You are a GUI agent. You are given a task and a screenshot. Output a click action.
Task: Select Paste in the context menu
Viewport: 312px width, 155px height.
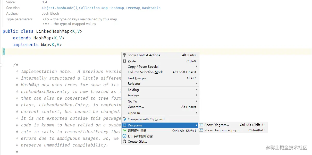pyautogui.click(x=160, y=61)
